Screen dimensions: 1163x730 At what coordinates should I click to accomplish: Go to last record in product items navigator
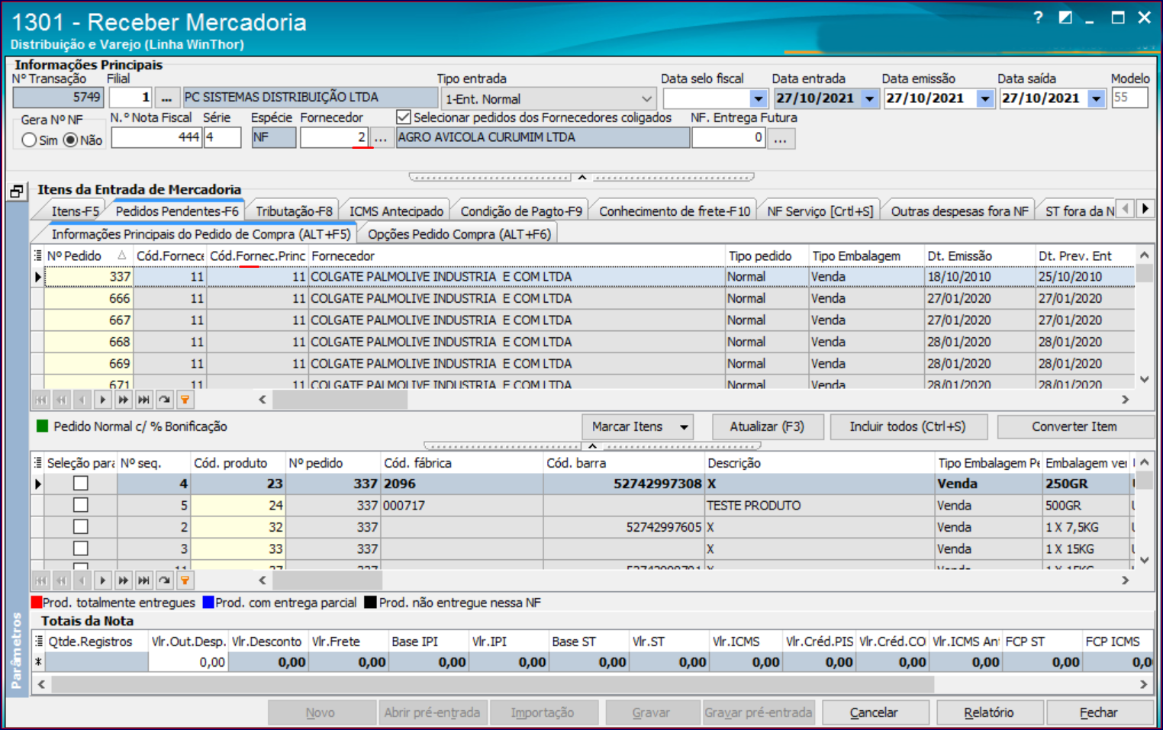tap(143, 580)
